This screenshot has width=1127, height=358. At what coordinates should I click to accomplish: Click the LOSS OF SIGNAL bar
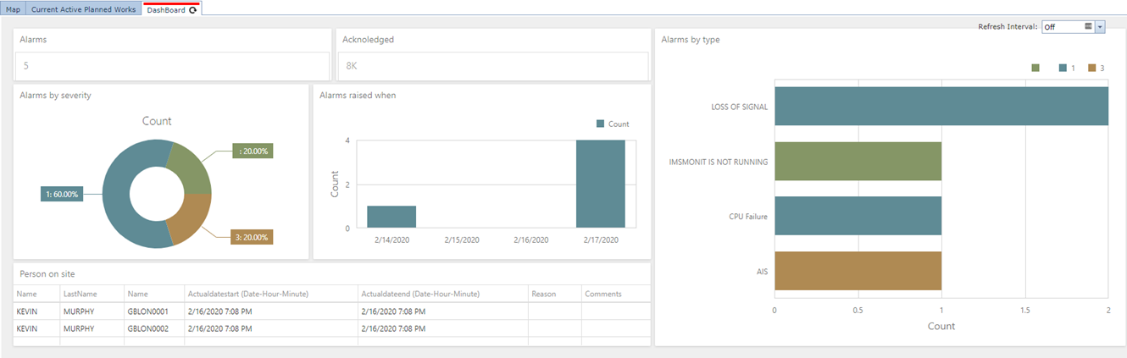point(941,107)
